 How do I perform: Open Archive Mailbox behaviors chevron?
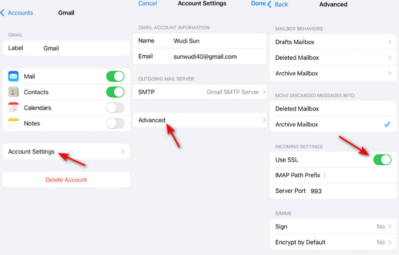click(x=390, y=73)
